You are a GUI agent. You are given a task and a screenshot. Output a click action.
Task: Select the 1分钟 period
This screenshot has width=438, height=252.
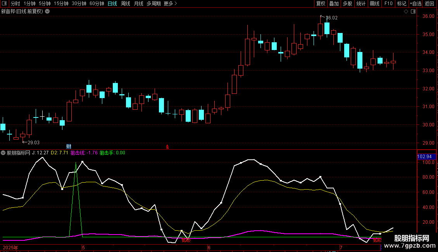click(29, 3)
